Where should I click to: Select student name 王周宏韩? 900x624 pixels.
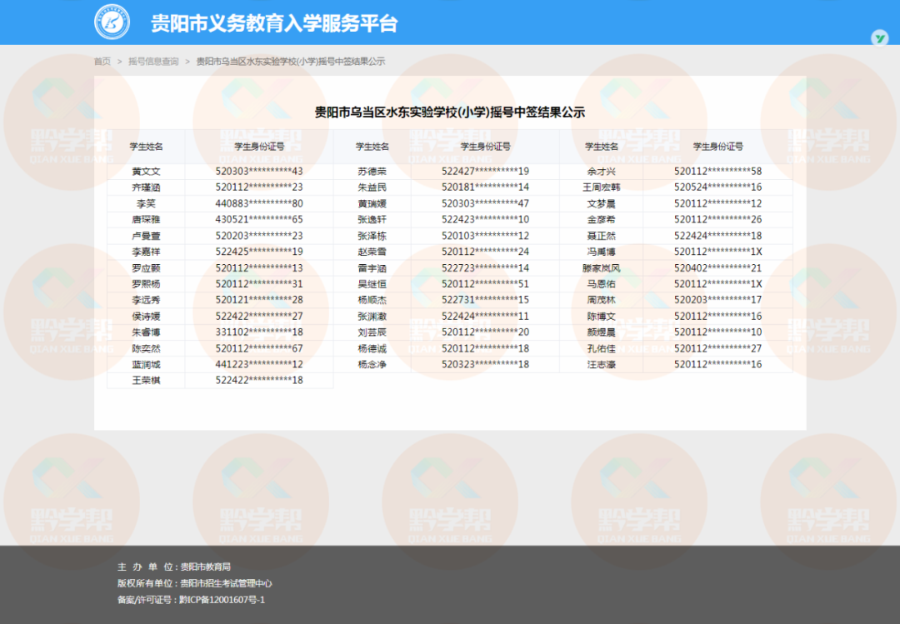point(601,187)
